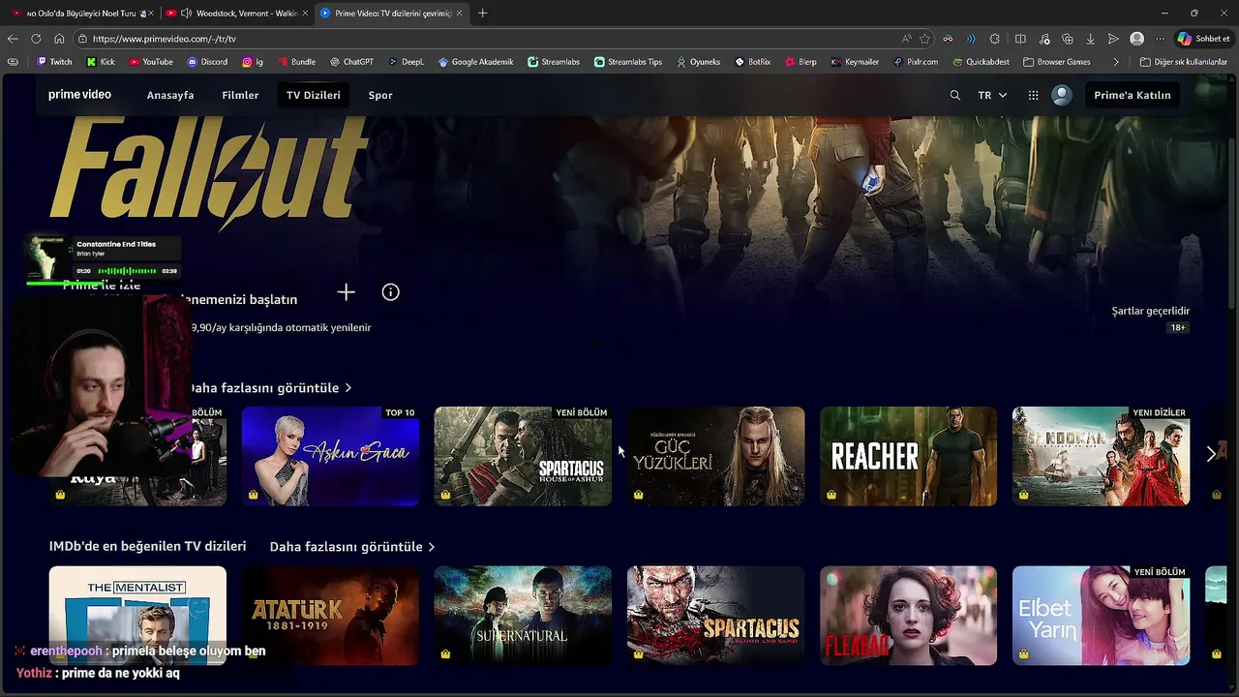The image size is (1239, 697).
Task: Open YouTube bookmark
Action: (150, 61)
